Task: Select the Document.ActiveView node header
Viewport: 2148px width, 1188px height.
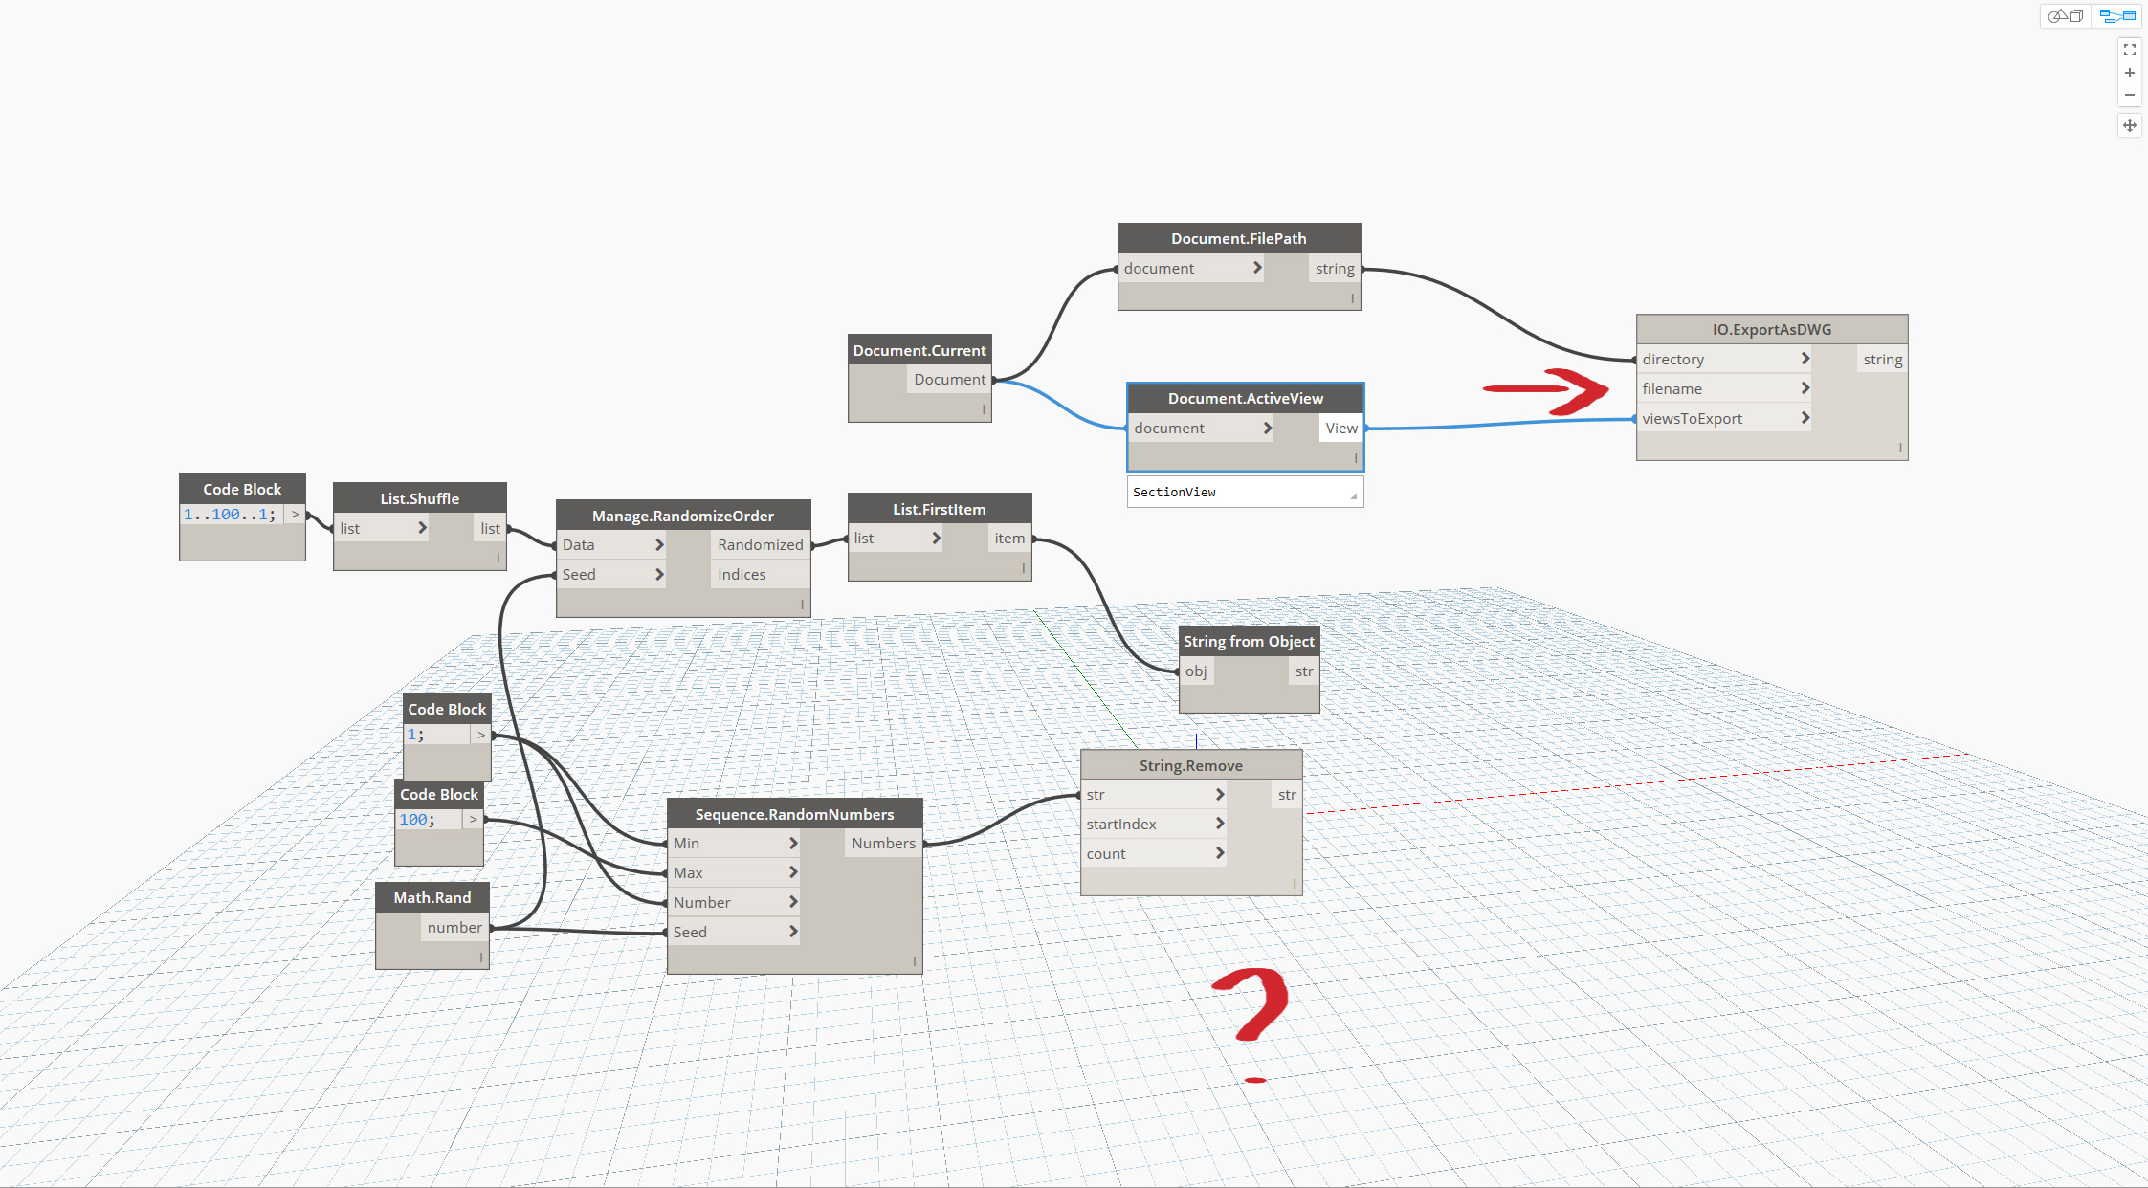Action: pyautogui.click(x=1246, y=398)
